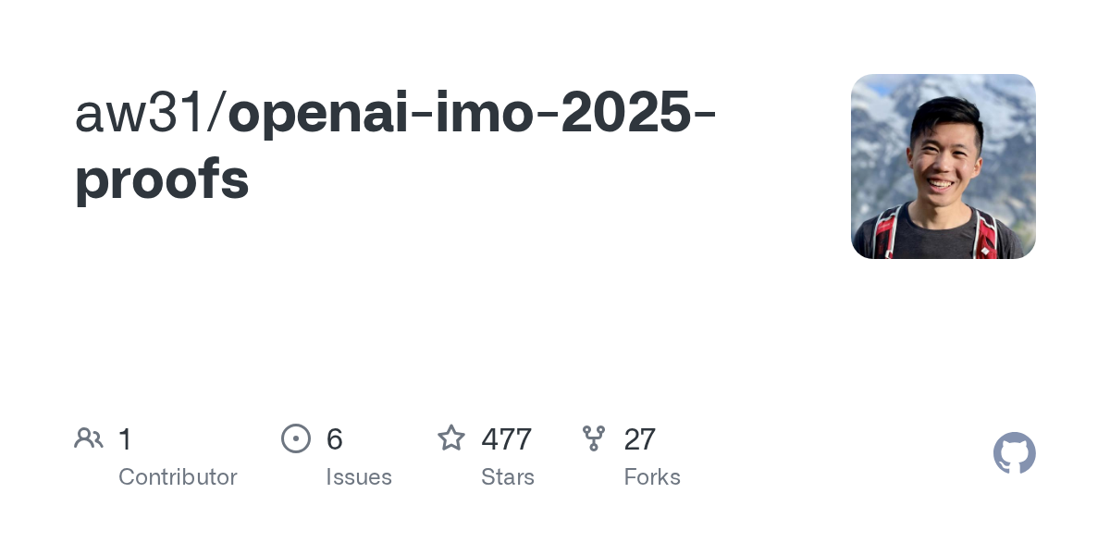Click the "aw31/" owner name in title
Screen dimensions: 1110x555
[150, 115]
